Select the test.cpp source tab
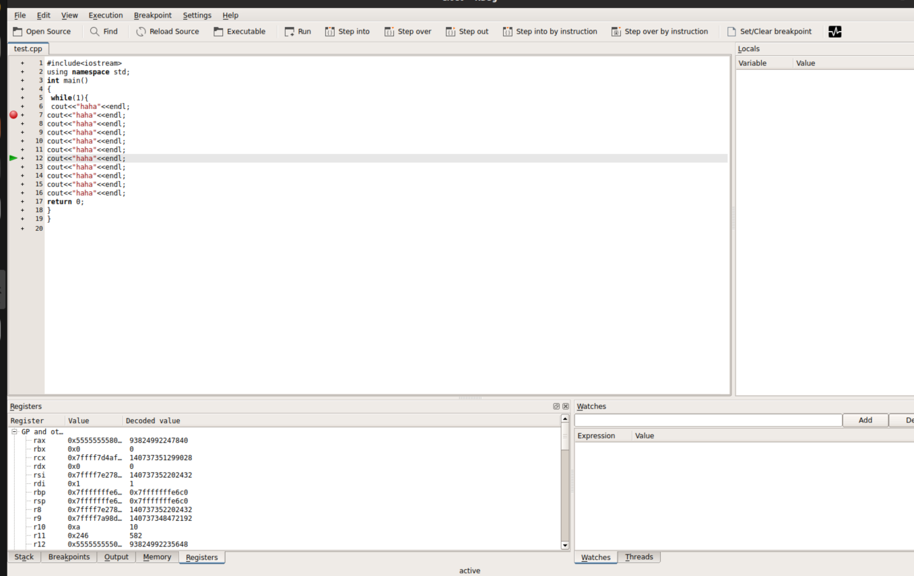914x576 pixels. pos(28,49)
